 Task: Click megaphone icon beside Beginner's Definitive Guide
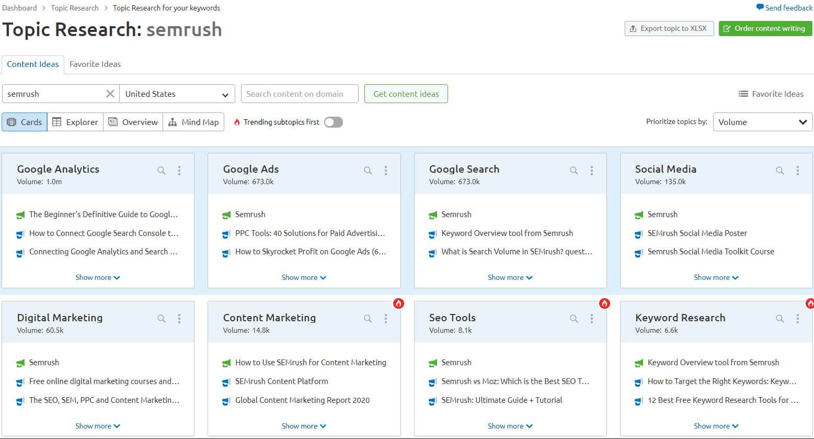[20, 215]
